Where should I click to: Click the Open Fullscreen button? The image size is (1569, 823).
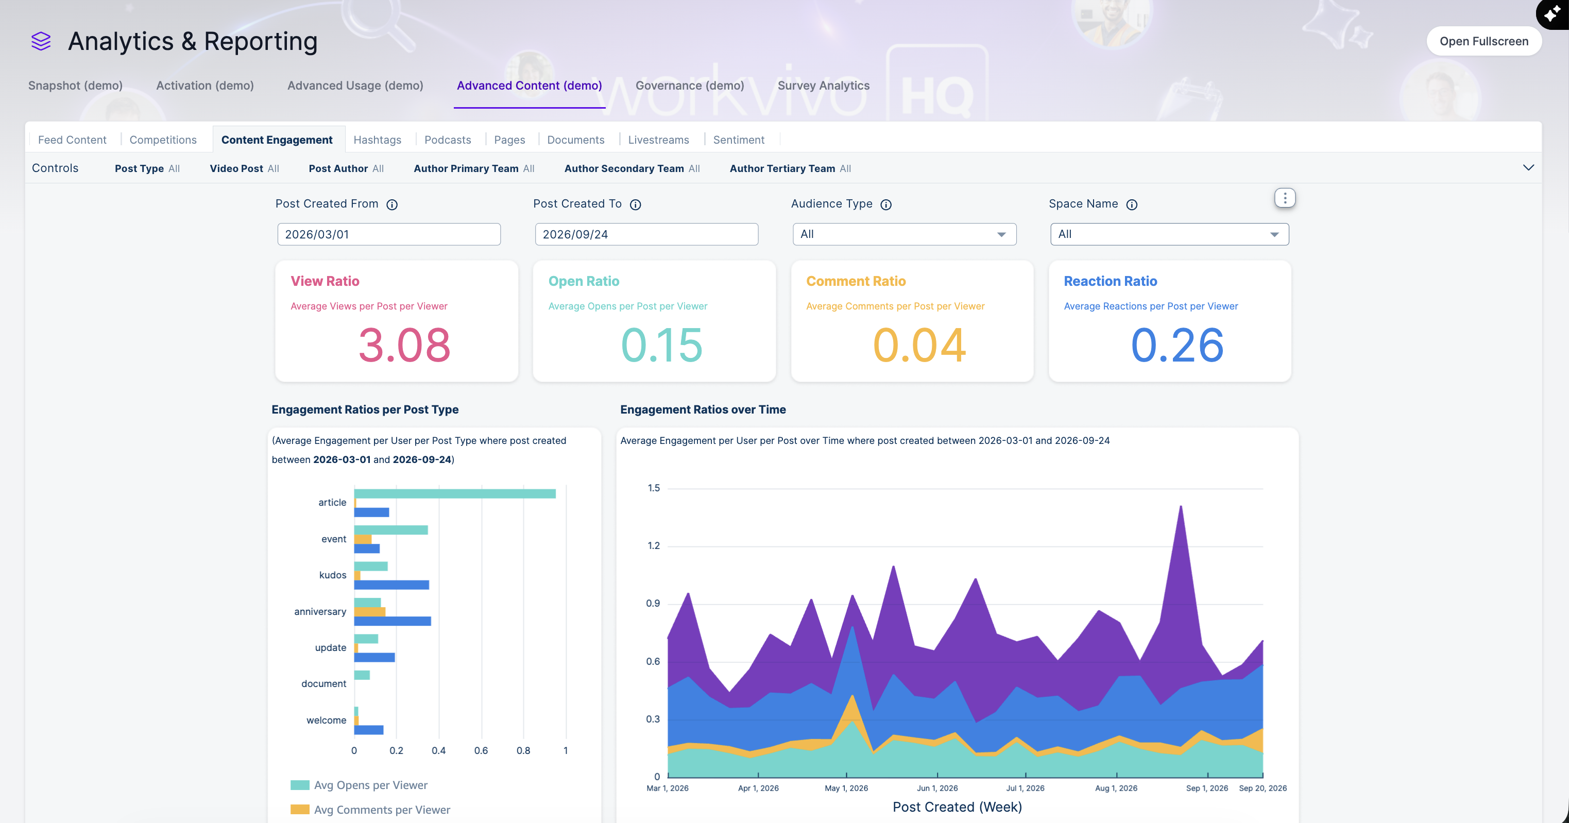1483,41
